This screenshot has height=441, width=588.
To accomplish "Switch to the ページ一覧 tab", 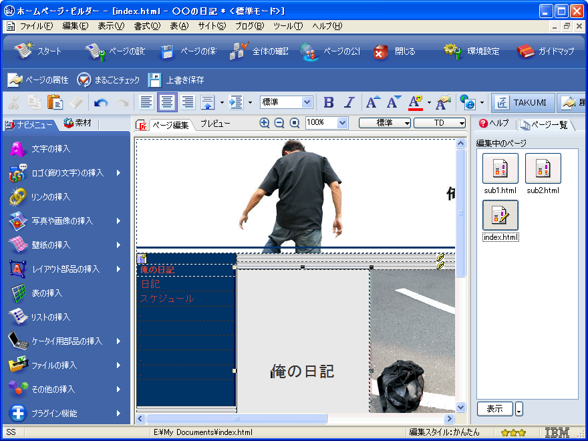I will pos(544,125).
